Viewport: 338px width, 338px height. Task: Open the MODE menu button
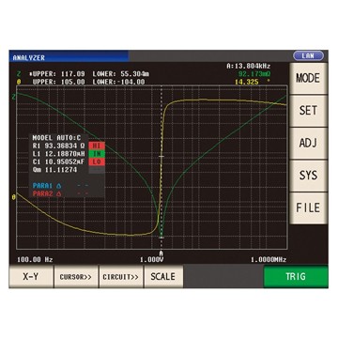click(308, 78)
